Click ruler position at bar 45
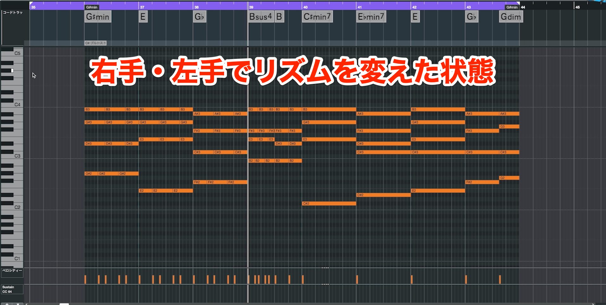 [578, 7]
